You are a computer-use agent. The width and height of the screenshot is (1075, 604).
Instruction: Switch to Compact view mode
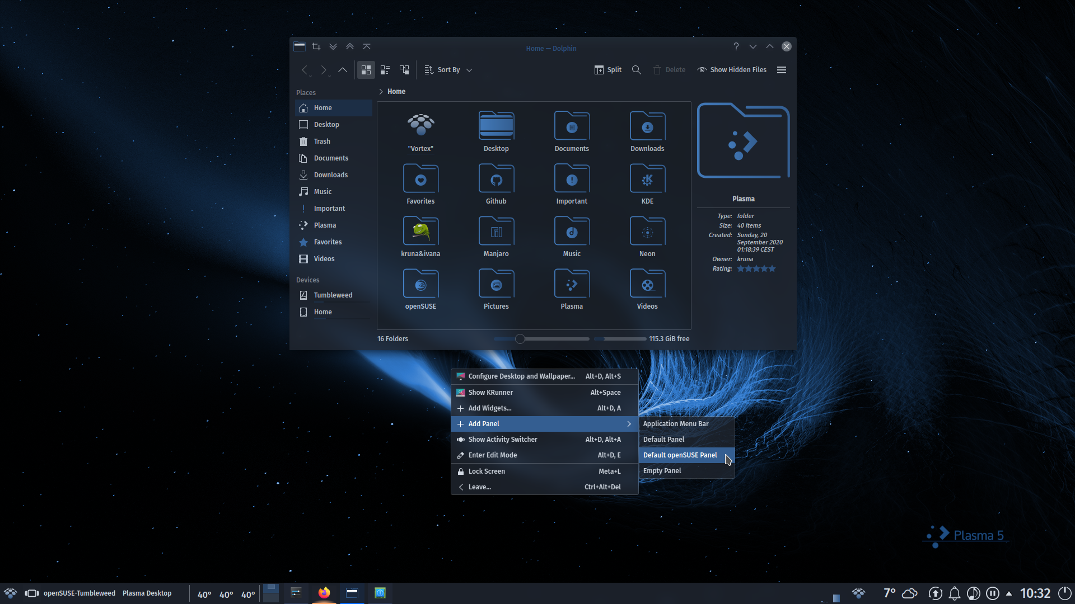tap(385, 70)
